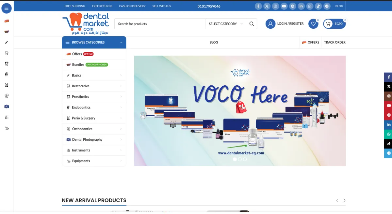392x214 pixels.
Task: Click the FREE RETURNS link
Action: click(102, 6)
